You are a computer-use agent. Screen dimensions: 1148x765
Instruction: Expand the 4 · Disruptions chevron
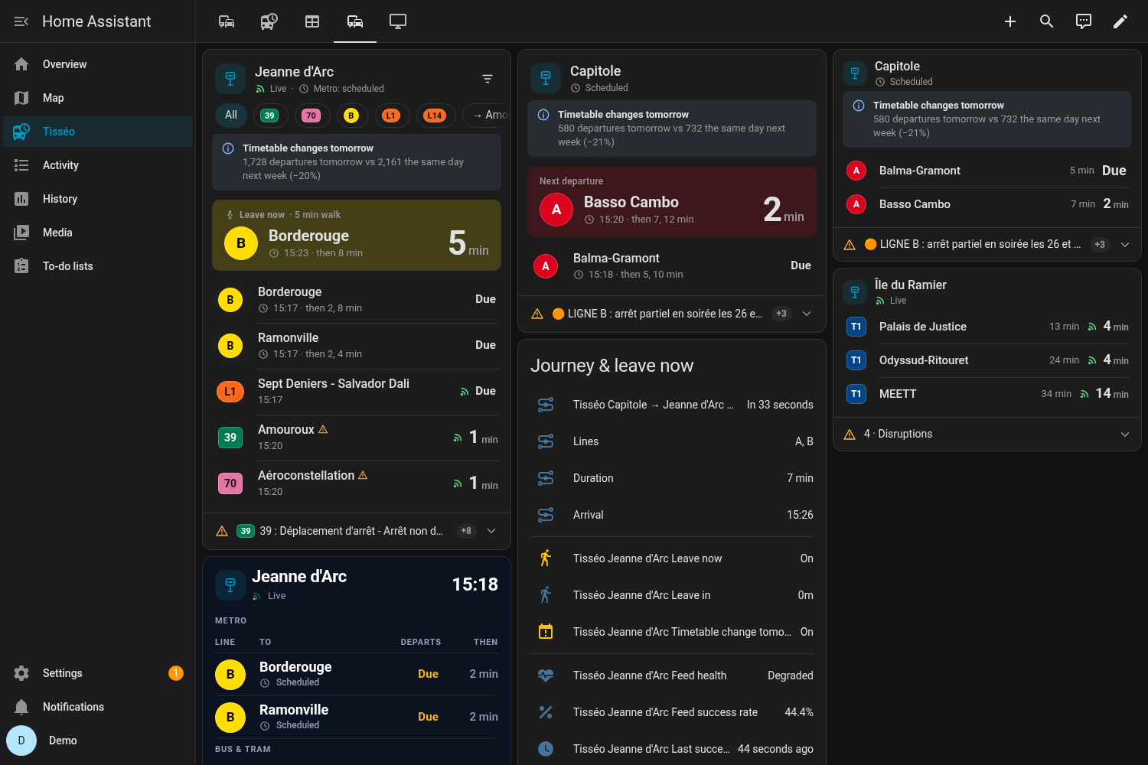(x=1125, y=435)
